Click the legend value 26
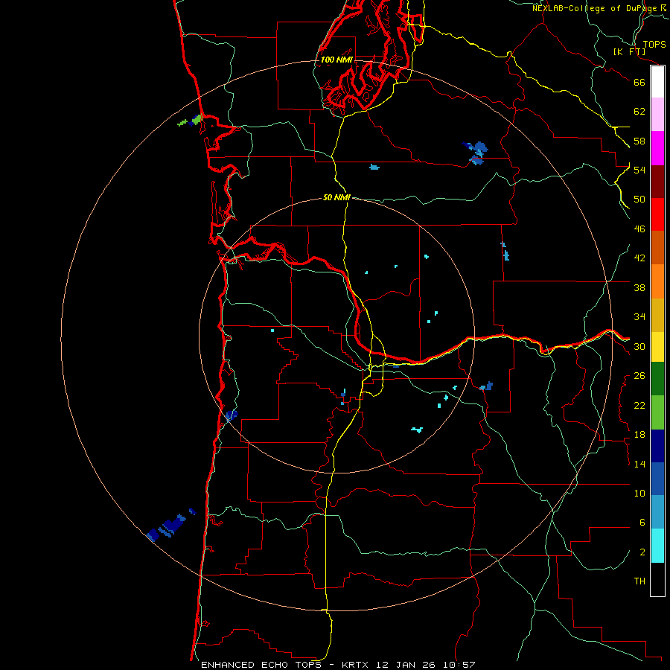This screenshot has height=670, width=670. [639, 376]
